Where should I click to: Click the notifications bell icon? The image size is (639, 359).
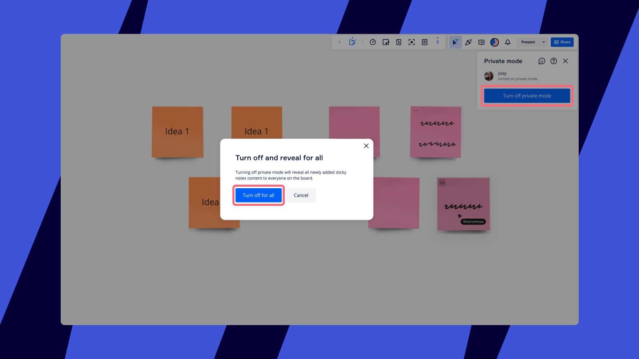(x=508, y=42)
